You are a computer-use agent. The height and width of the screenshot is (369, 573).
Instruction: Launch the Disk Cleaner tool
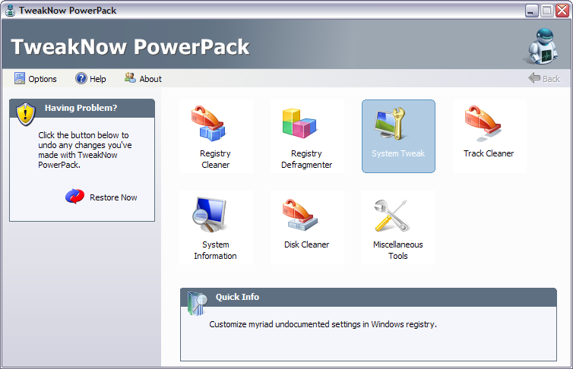tap(307, 227)
